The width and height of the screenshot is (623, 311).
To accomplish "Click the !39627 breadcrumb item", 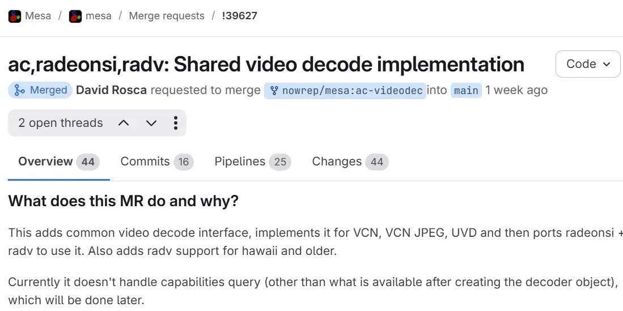I will tap(239, 16).
